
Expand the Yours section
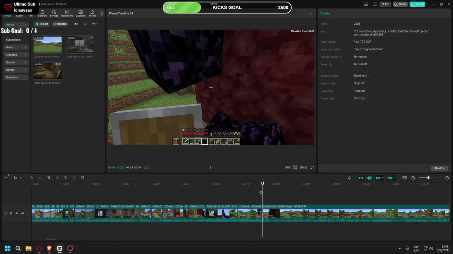[16, 47]
